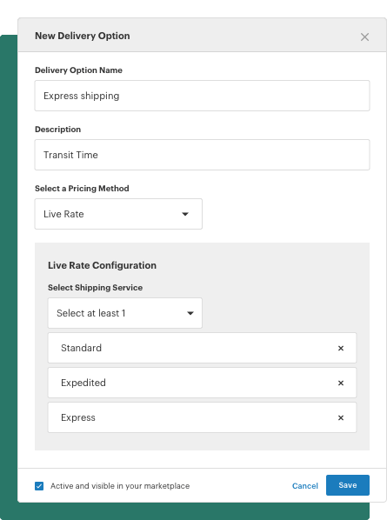Select the Express service row
Viewport: 387px width, 520px height.
point(203,417)
